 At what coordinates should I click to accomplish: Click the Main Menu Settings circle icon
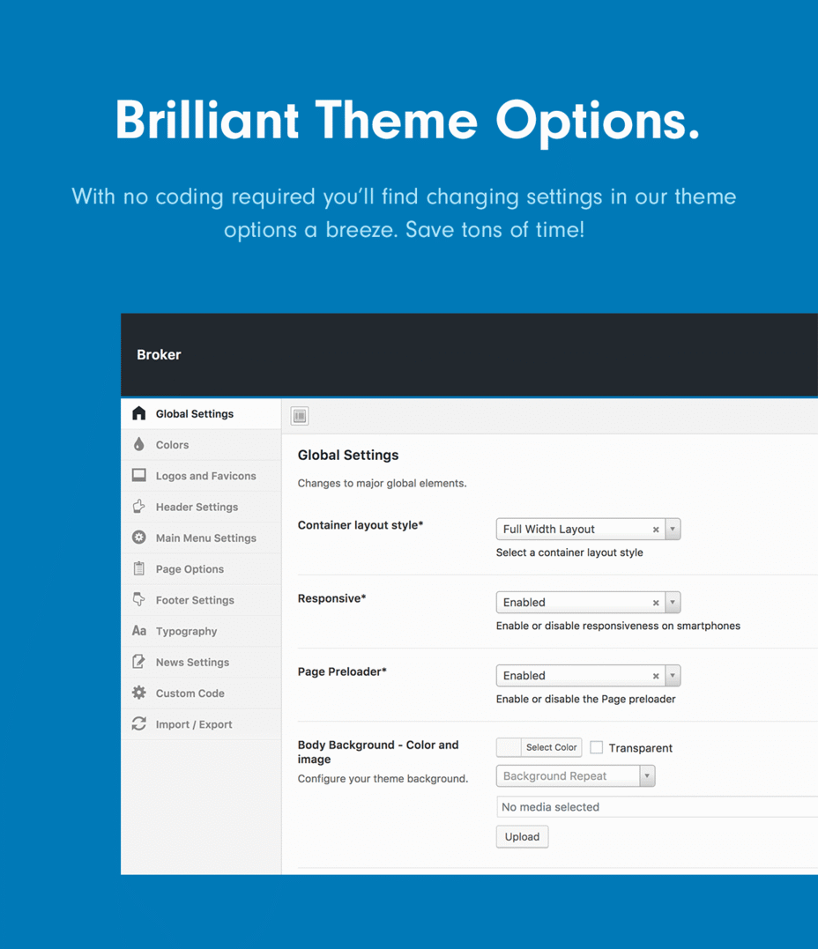pos(138,538)
